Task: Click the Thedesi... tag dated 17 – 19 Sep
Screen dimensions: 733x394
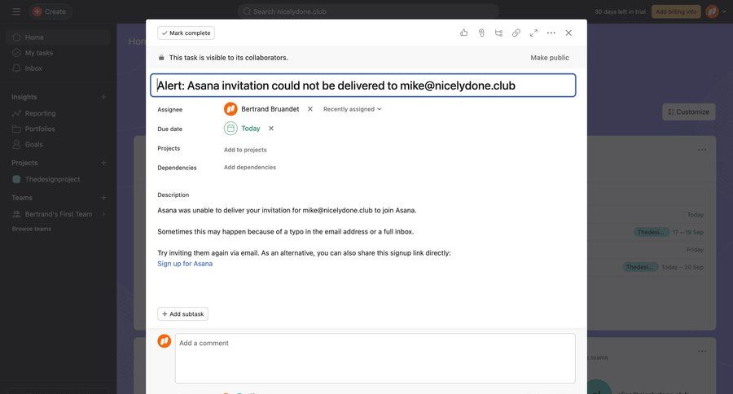Action: coord(650,232)
